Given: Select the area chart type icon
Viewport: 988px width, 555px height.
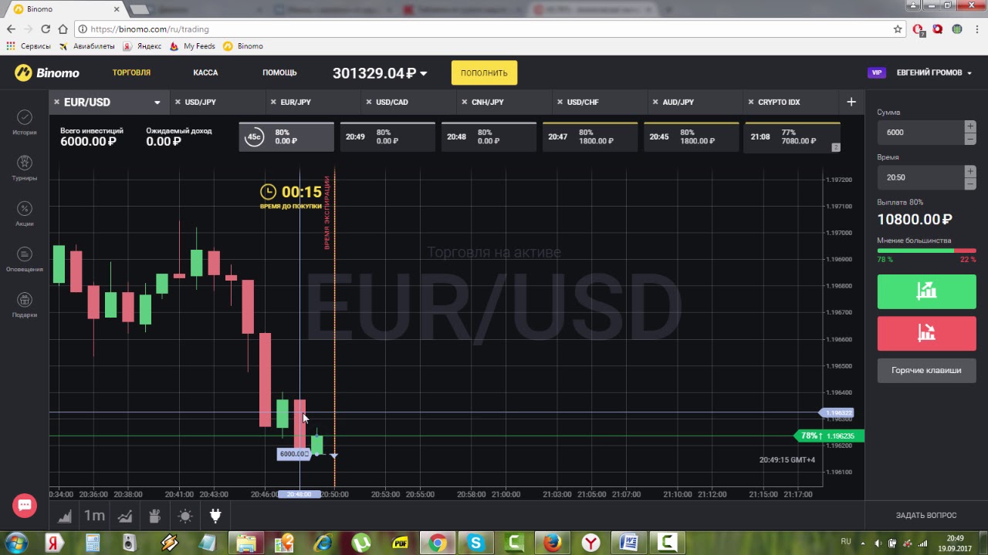Looking at the screenshot, I should tap(65, 516).
